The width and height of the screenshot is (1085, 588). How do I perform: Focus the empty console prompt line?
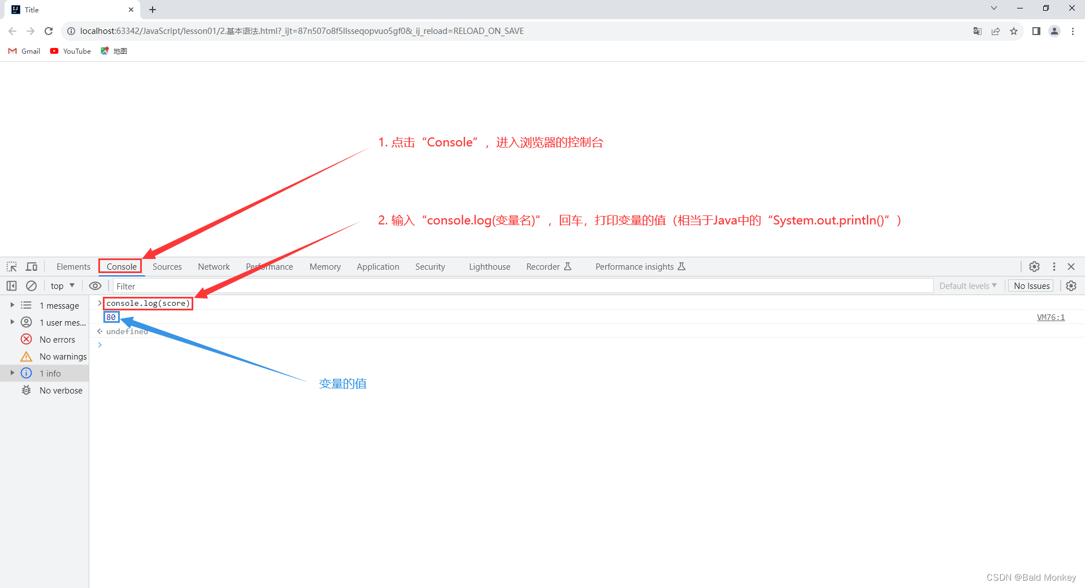click(x=588, y=345)
